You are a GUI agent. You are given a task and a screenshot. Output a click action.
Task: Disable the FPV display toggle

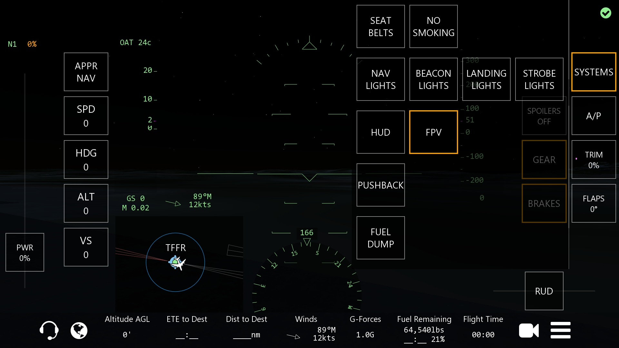click(433, 132)
